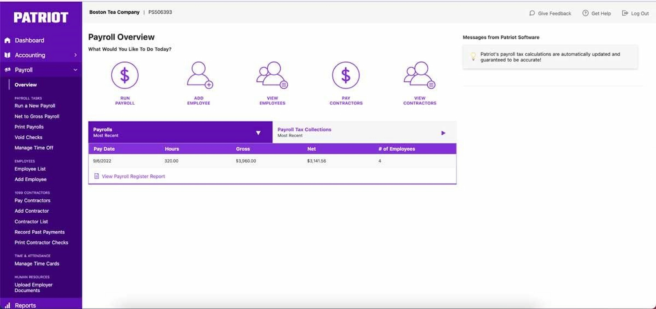The image size is (656, 309).
Task: Open the Contractor List link
Action: point(31,221)
